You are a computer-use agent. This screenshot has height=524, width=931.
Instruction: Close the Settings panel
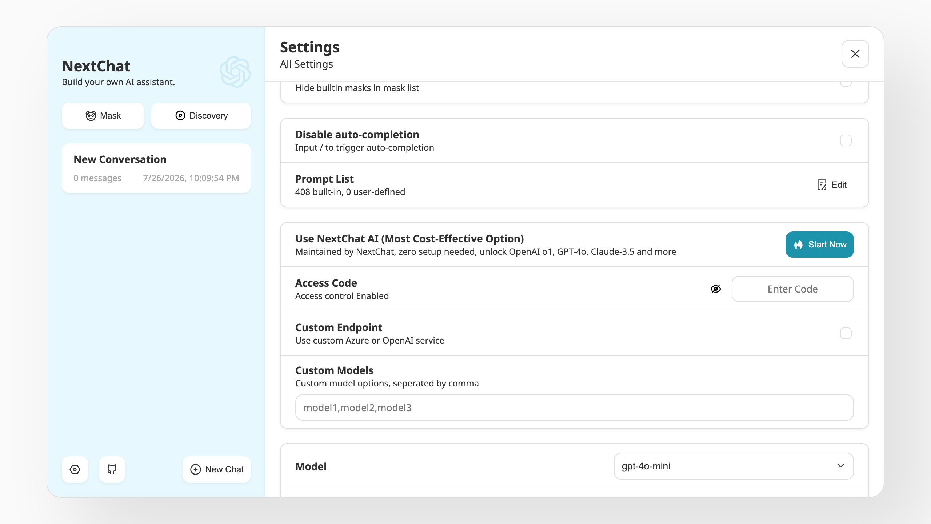855,54
